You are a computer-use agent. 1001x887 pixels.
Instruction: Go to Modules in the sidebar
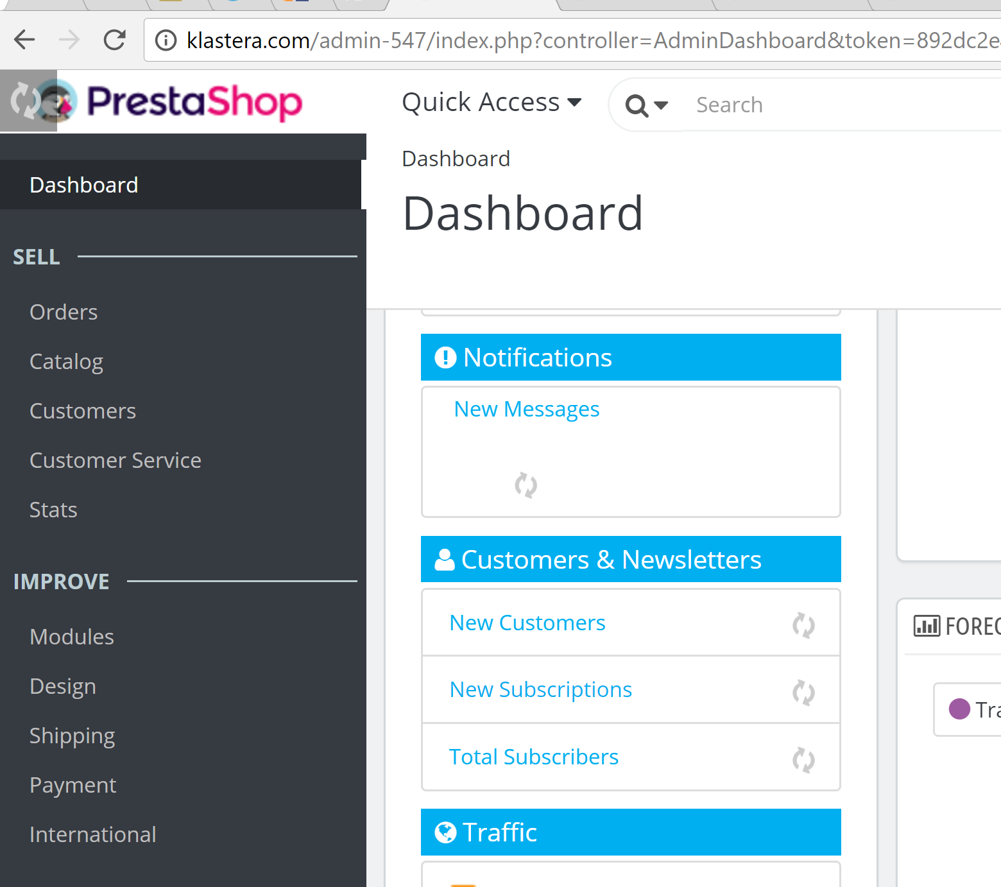click(x=72, y=637)
